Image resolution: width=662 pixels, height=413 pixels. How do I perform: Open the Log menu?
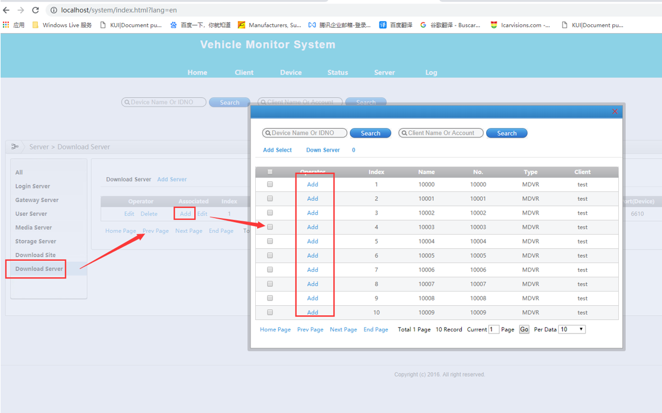(x=431, y=73)
